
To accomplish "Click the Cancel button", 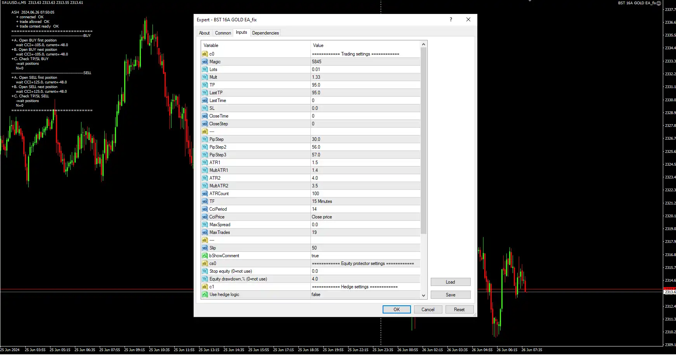I will click(x=428, y=310).
